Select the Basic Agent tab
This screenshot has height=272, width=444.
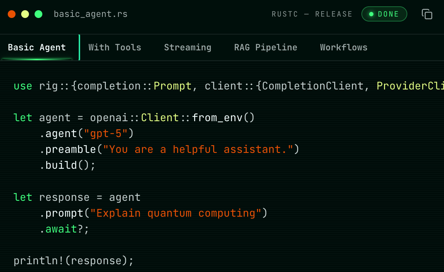coord(37,48)
